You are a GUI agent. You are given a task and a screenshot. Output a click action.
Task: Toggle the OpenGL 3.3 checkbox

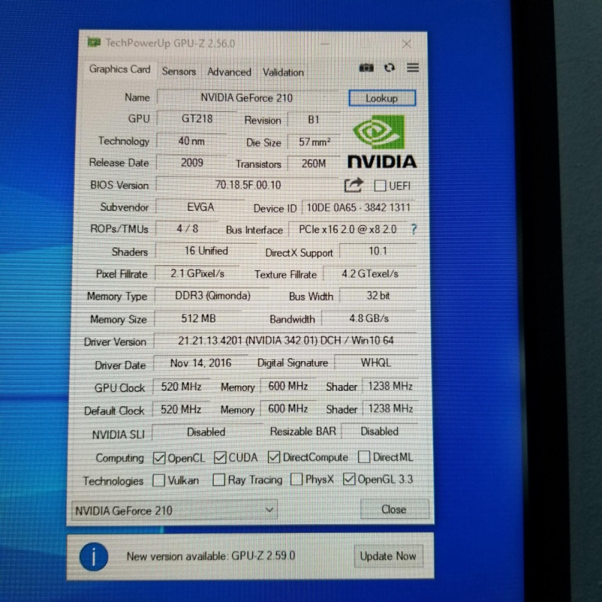tap(349, 479)
